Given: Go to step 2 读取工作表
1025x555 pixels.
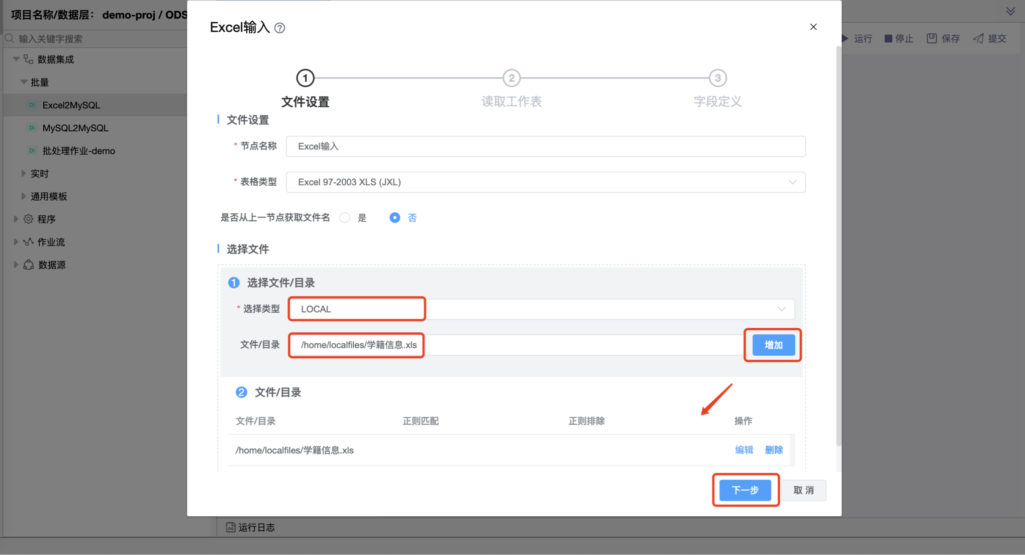Looking at the screenshot, I should [511, 78].
